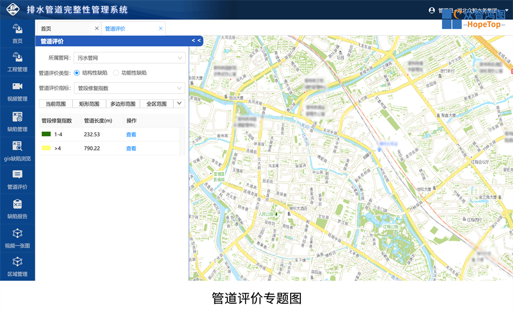Viewport: 513px width, 313px height.
Task: Click 多边形范围 button
Action: [x=123, y=104]
